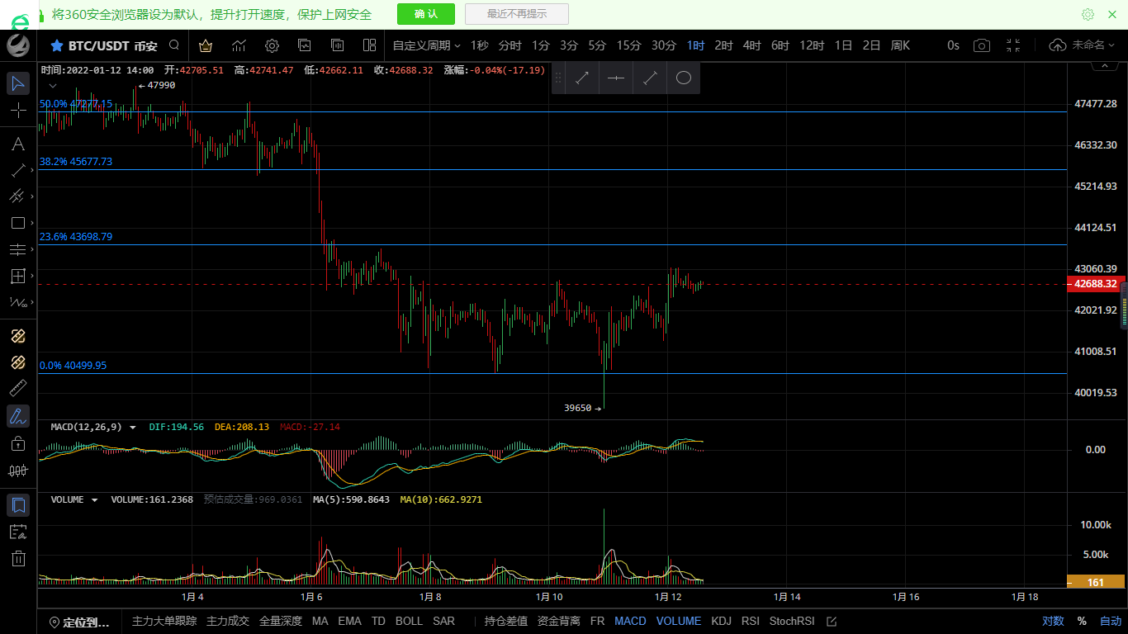Select the ruler measurement tool
This screenshot has width=1128, height=634.
[18, 389]
